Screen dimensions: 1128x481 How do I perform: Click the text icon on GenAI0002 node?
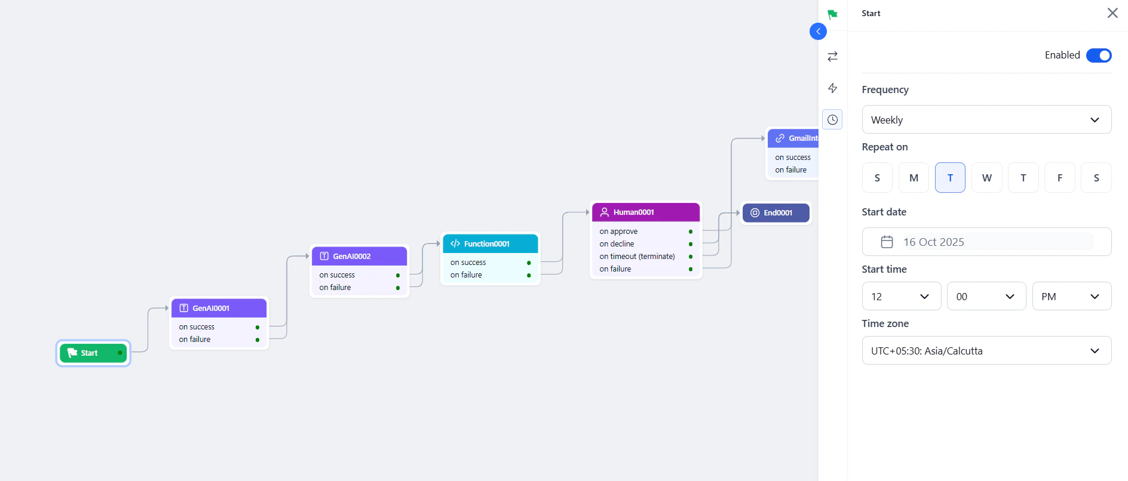pos(324,256)
